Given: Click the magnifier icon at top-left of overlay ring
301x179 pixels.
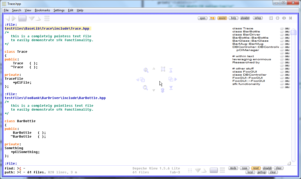Looking at the screenshot, I should pos(146,70).
